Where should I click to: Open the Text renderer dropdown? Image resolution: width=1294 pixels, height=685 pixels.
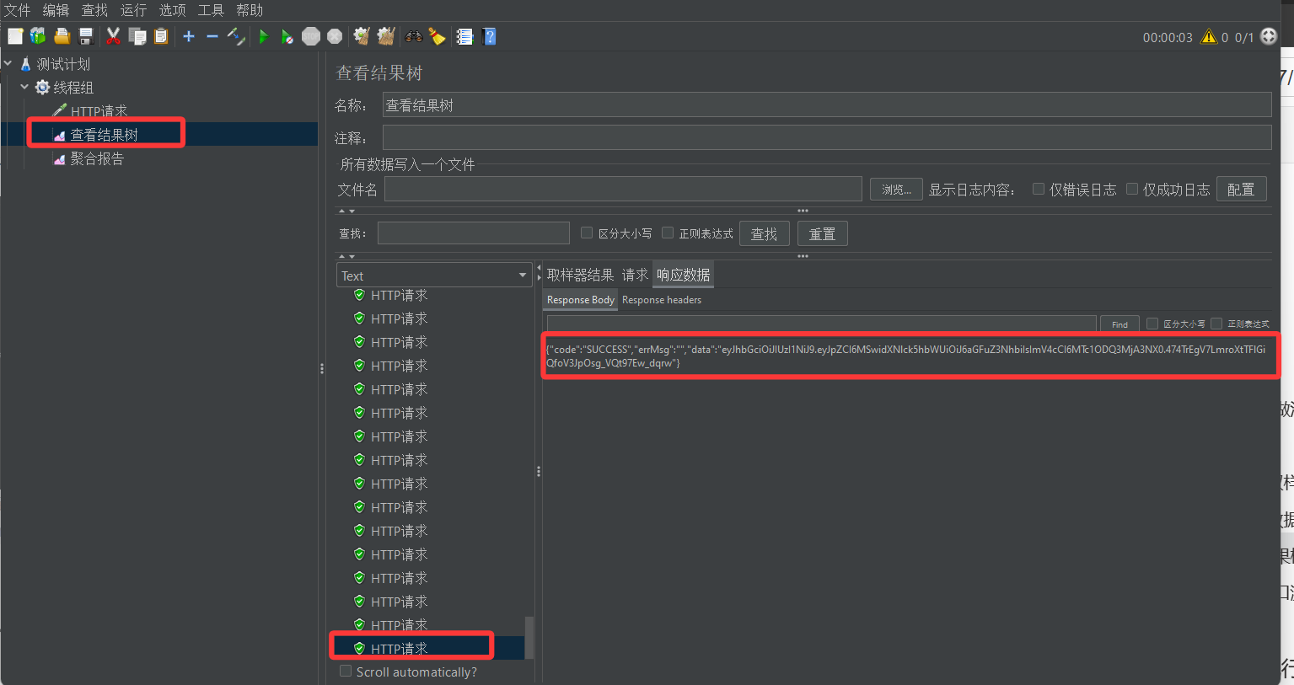coord(434,276)
